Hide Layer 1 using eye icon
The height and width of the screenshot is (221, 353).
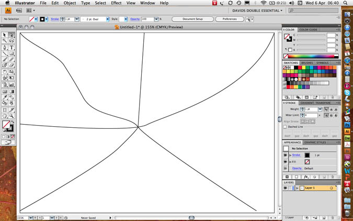pyautogui.click(x=286, y=187)
